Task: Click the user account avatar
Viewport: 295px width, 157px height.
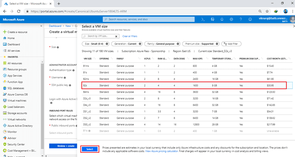Action: pos(292,19)
